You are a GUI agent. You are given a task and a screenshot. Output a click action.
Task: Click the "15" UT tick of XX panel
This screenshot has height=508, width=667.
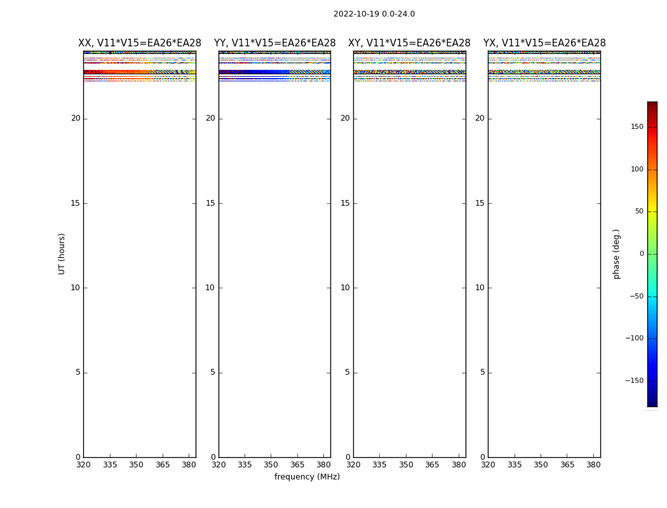point(76,203)
